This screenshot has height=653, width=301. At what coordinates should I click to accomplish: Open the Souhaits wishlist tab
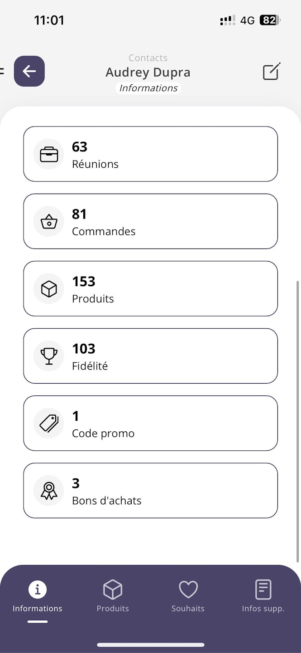(x=188, y=596)
